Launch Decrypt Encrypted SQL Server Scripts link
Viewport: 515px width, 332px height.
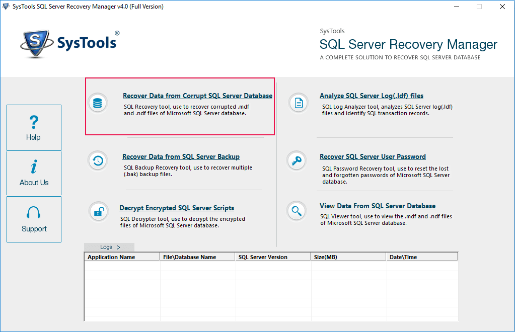tap(177, 208)
